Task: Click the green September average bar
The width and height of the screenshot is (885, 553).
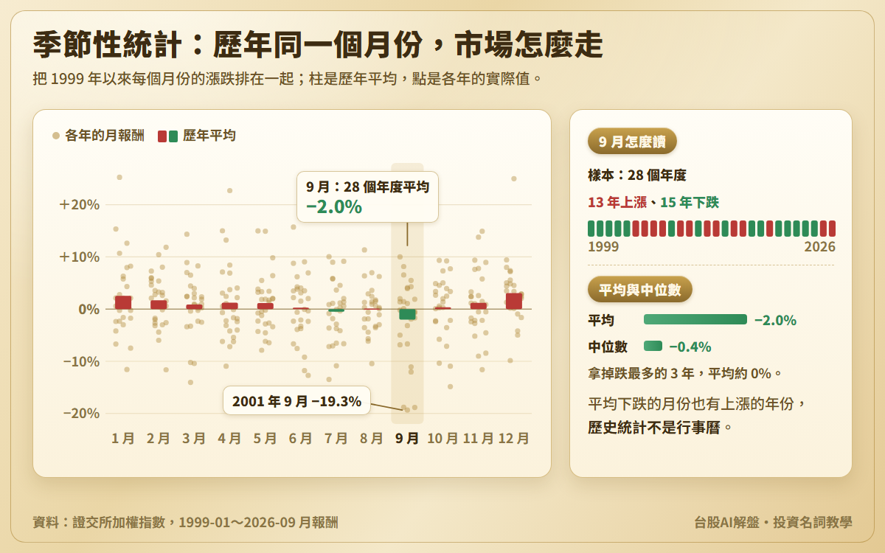Action: [407, 314]
